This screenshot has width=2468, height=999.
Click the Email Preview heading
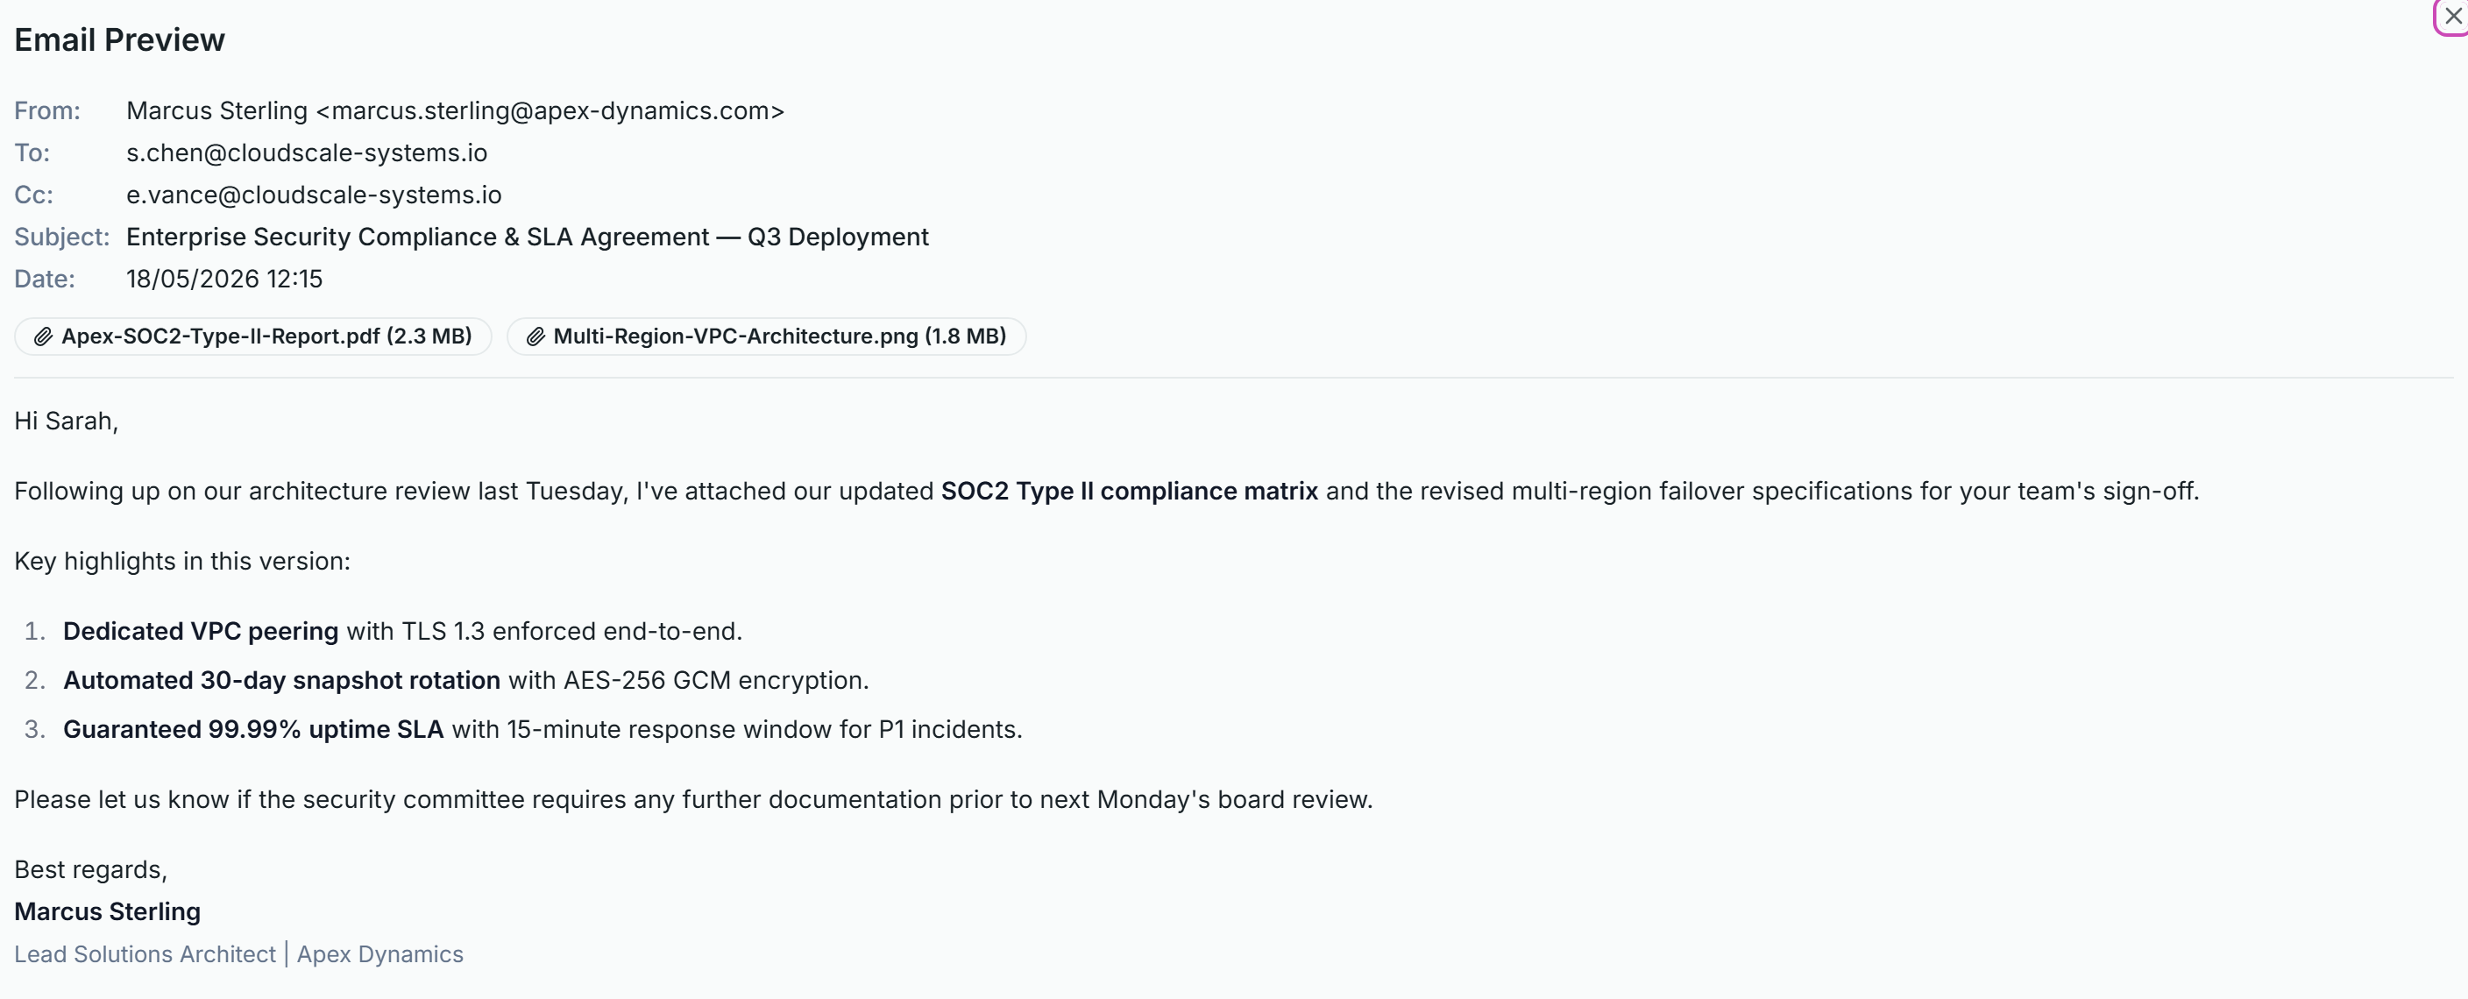click(x=120, y=40)
